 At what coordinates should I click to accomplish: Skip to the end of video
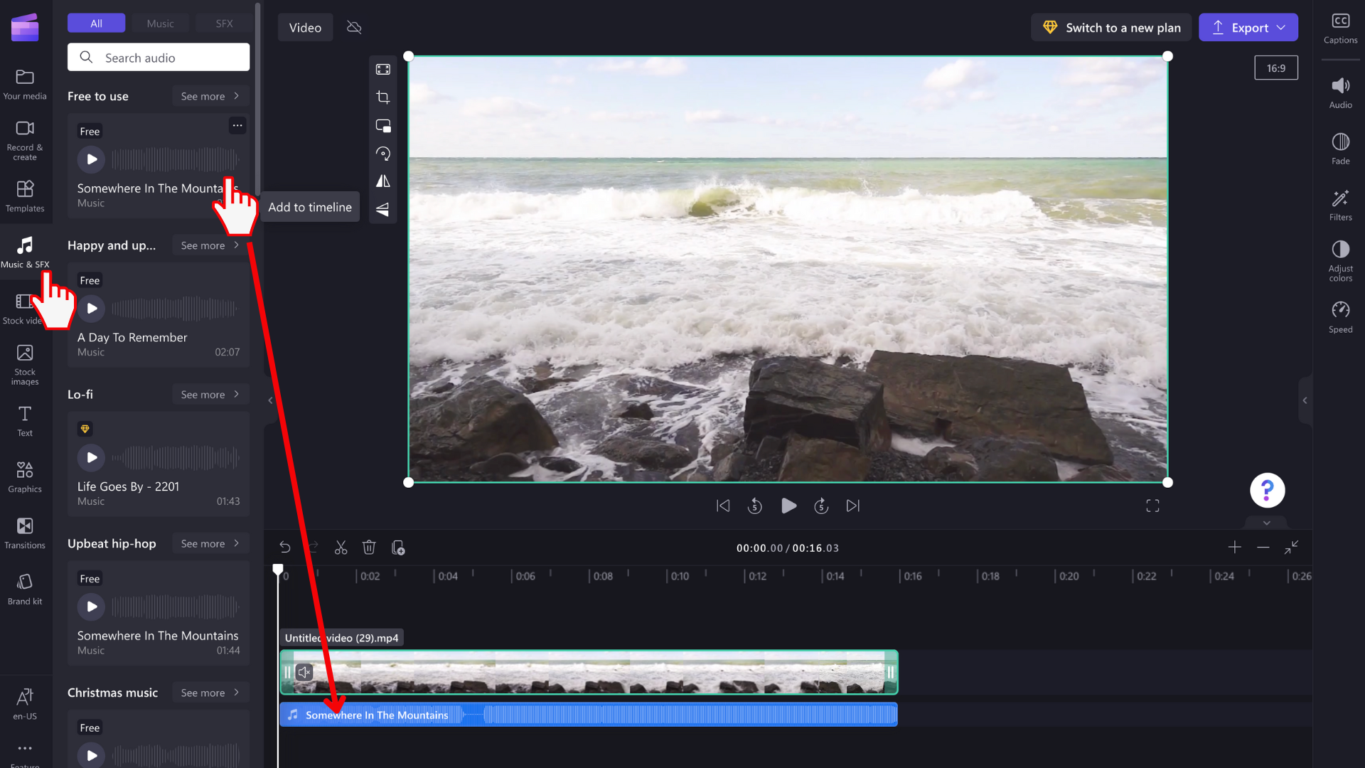click(x=853, y=506)
